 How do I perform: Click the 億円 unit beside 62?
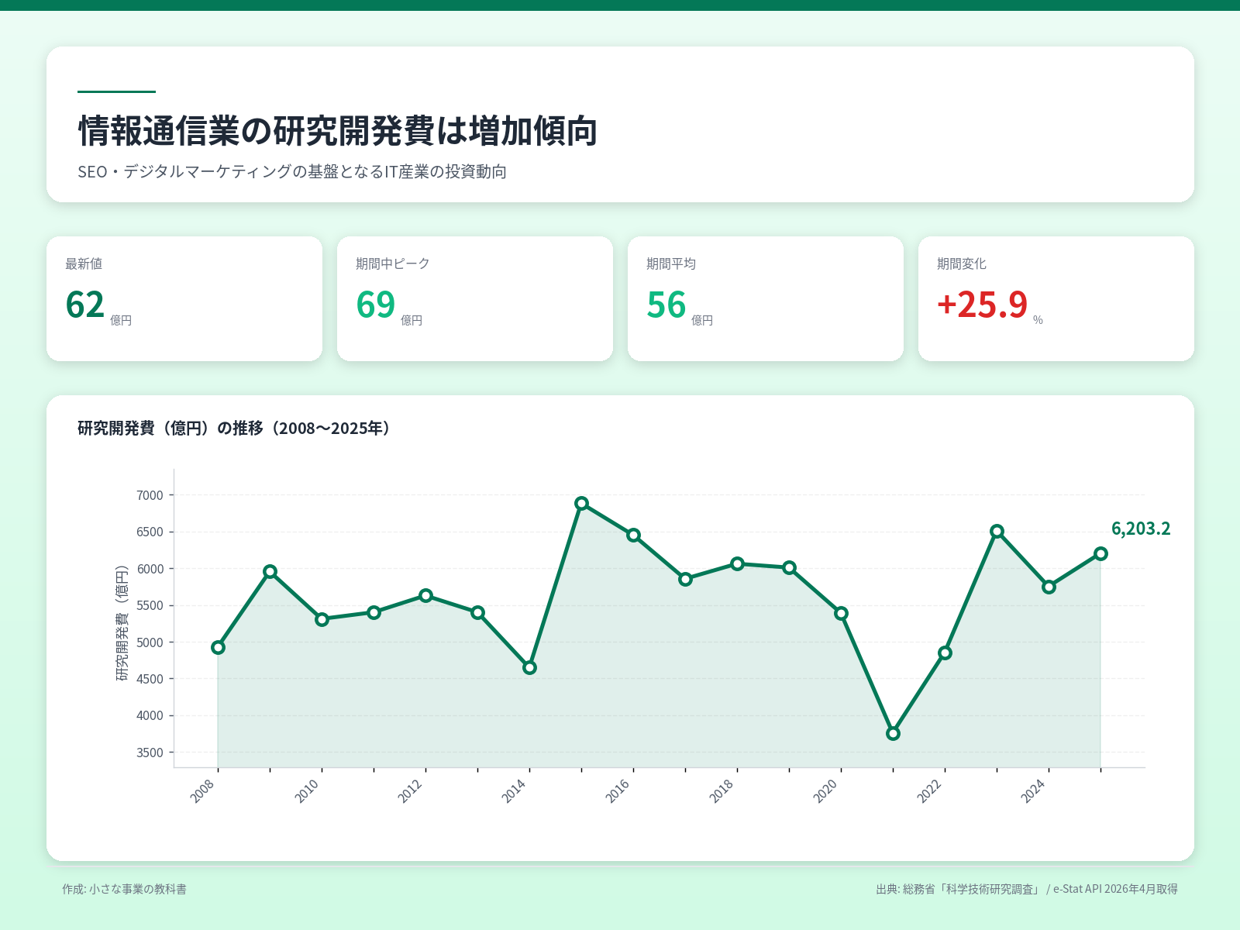click(121, 320)
